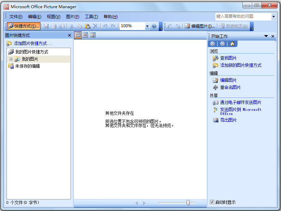Screen dimensions: 281x211
Task: Click task pane Back arrow icon
Action: 213,44
